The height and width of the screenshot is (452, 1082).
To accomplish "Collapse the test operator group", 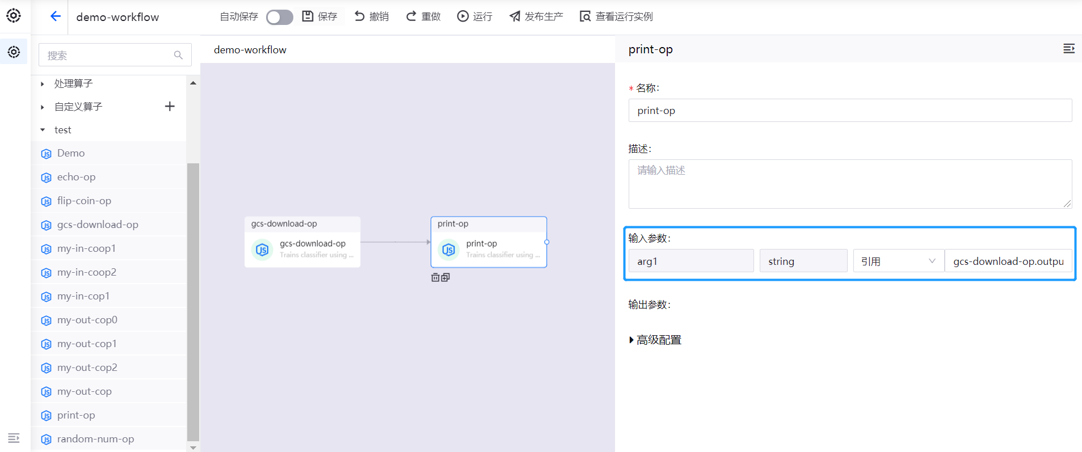I will 43,130.
